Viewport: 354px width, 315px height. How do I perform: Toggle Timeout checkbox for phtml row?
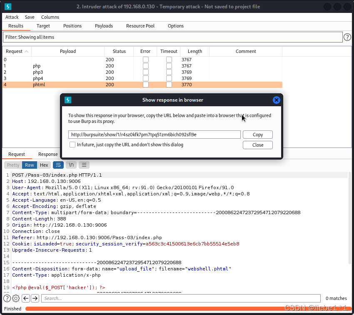[x=169, y=85]
